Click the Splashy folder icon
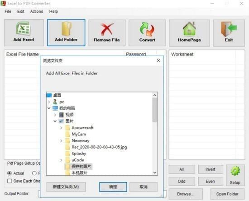Viewport: 249px width, 201px height. pyautogui.click(x=67, y=154)
